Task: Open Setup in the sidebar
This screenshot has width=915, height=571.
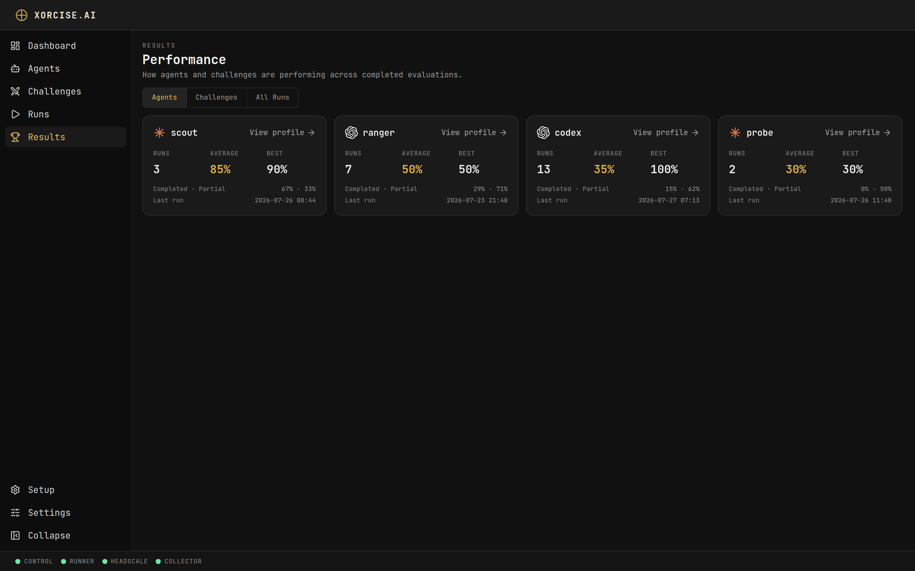Action: (x=66, y=490)
